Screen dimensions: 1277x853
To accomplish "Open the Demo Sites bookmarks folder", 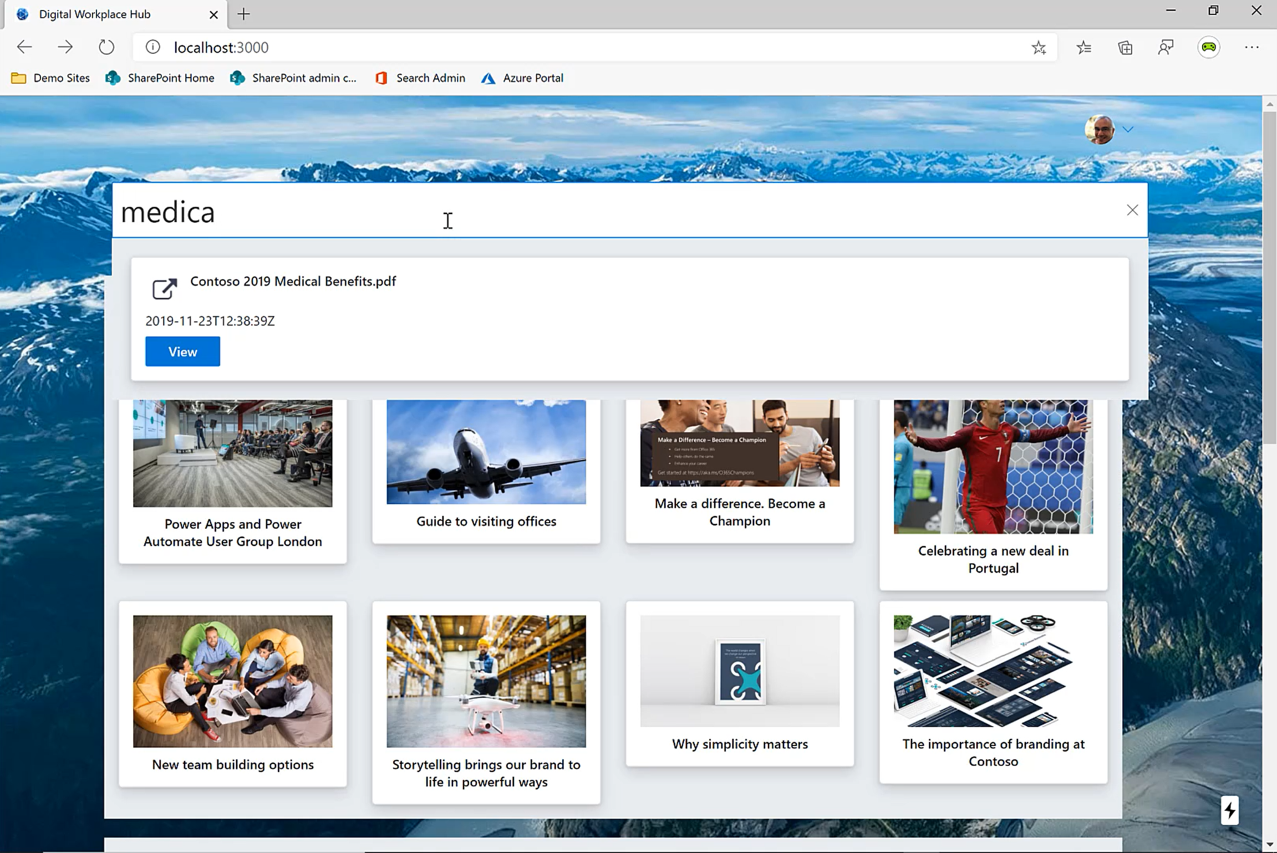I will point(50,78).
